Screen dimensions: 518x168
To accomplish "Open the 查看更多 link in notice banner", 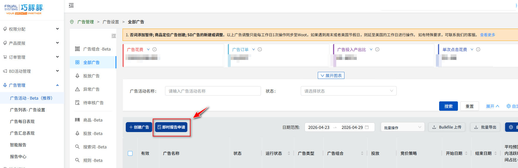I will [488, 35].
